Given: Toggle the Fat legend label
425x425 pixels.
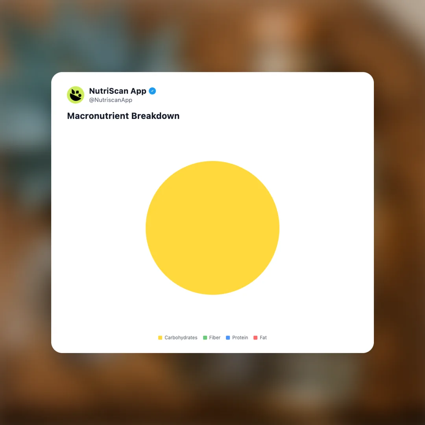Looking at the screenshot, I should [x=263, y=338].
